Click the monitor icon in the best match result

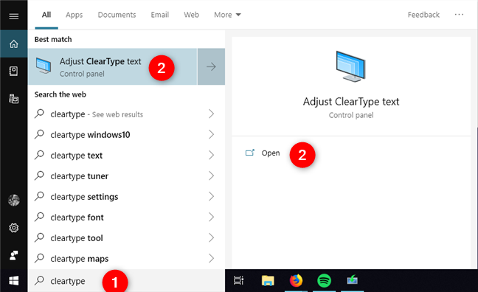[x=44, y=66]
